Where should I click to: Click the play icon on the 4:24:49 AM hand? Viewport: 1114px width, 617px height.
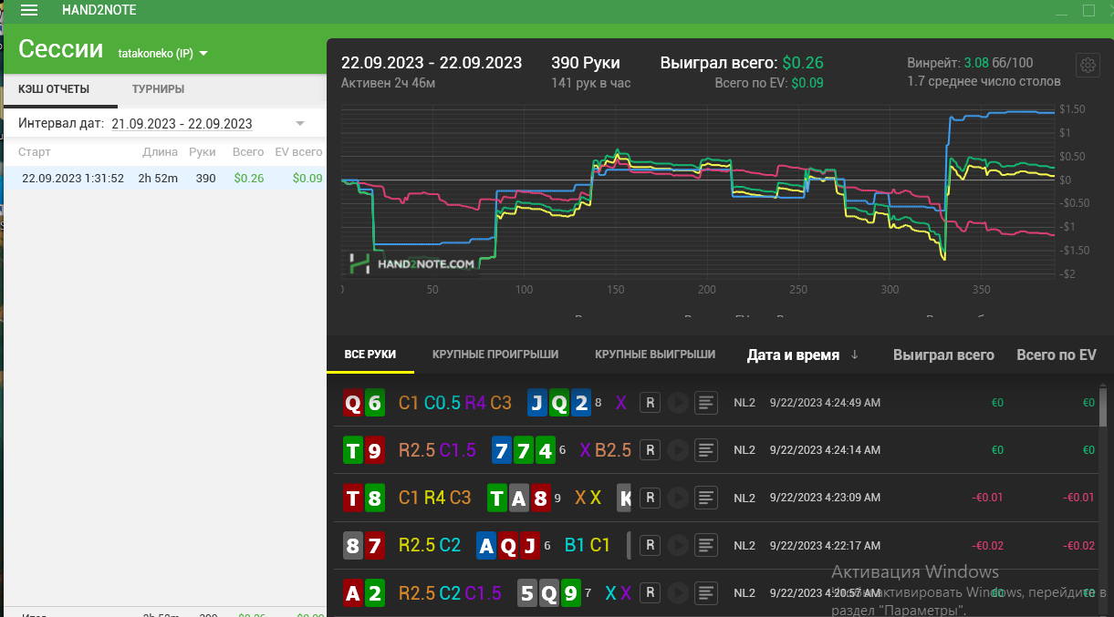pos(677,402)
